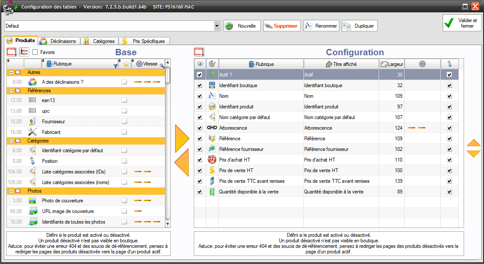This screenshot has width=484, height=264.
Task: Uncheck right-side checkbox of Quantité disponible row
Action: point(449,192)
